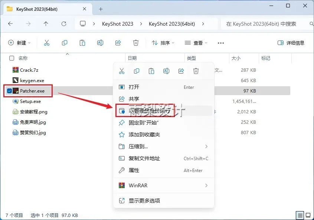Switch to details list view icon in the status bar

(300, 216)
